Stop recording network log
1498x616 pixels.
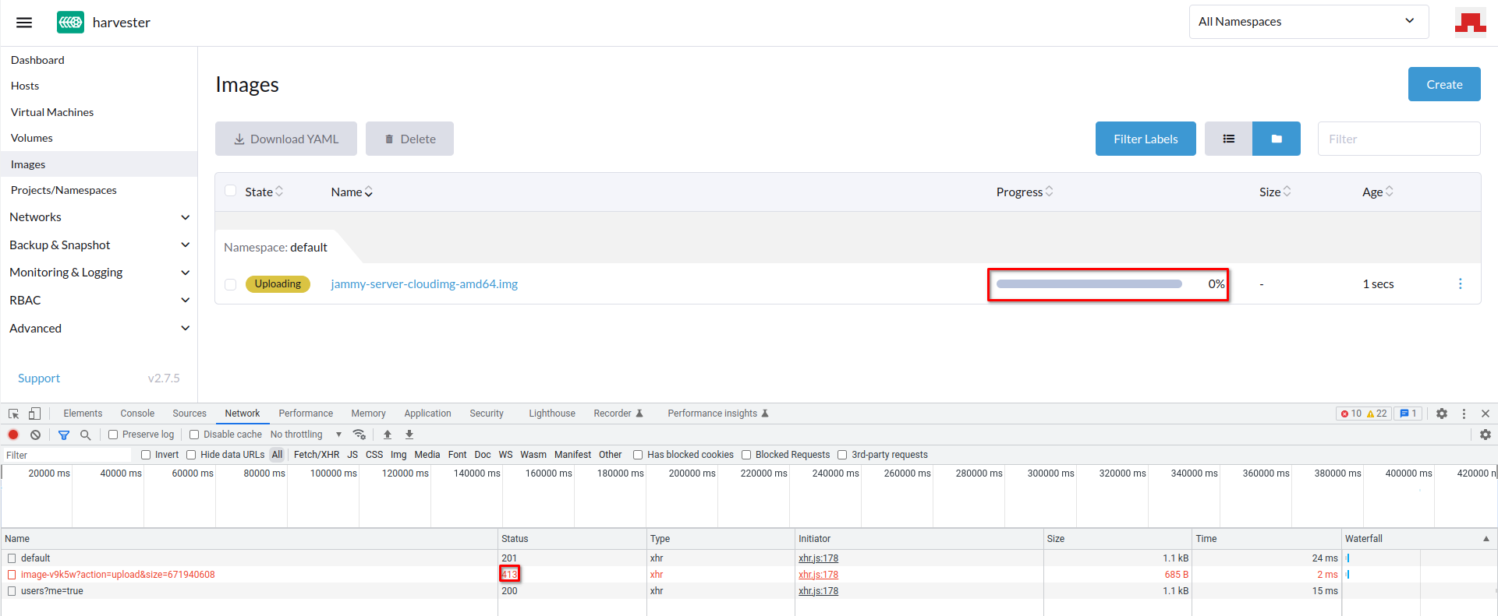point(13,435)
